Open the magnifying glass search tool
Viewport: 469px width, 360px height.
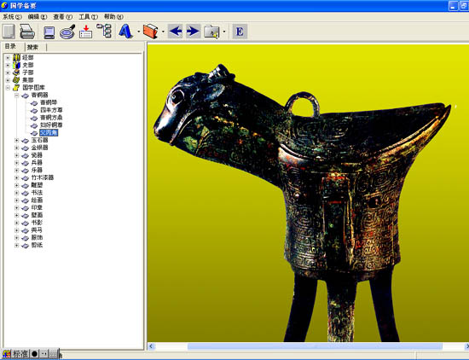coord(67,32)
